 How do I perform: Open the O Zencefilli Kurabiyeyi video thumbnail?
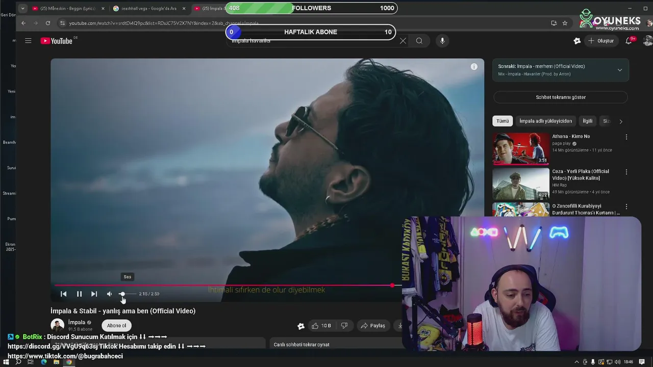pos(521,209)
